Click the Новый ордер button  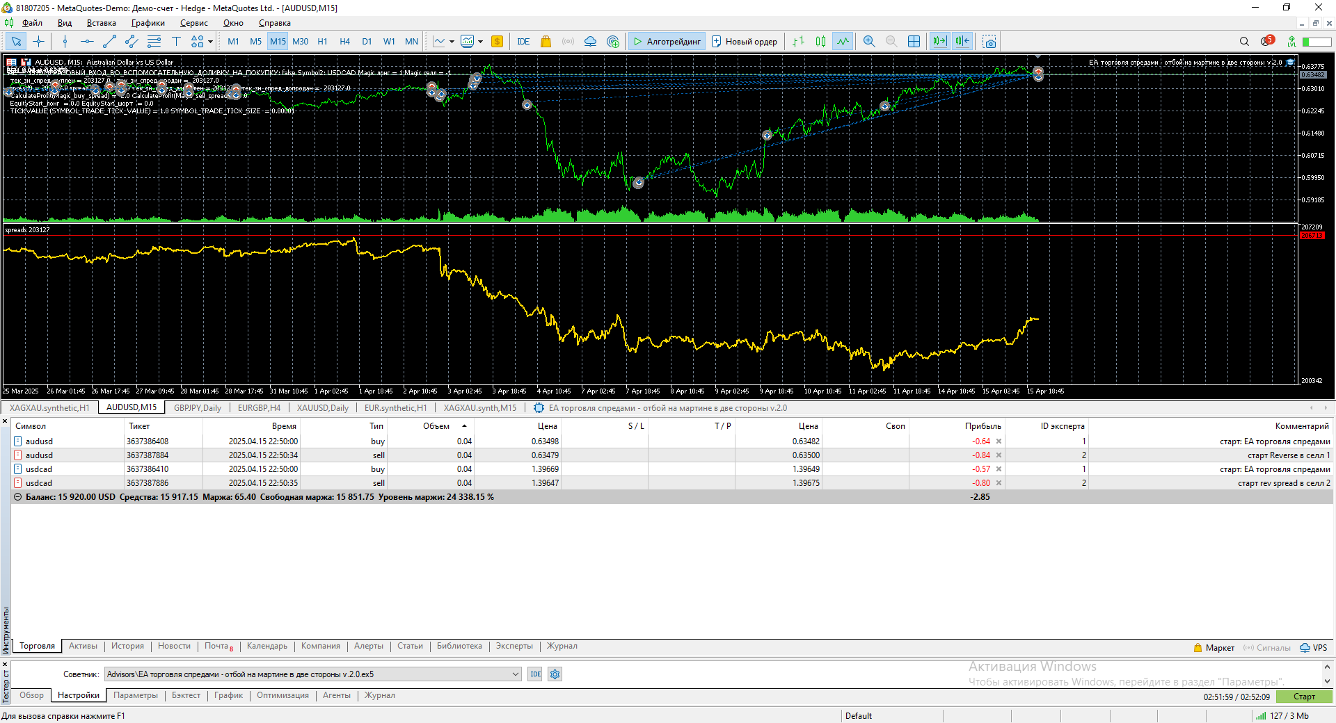(744, 42)
